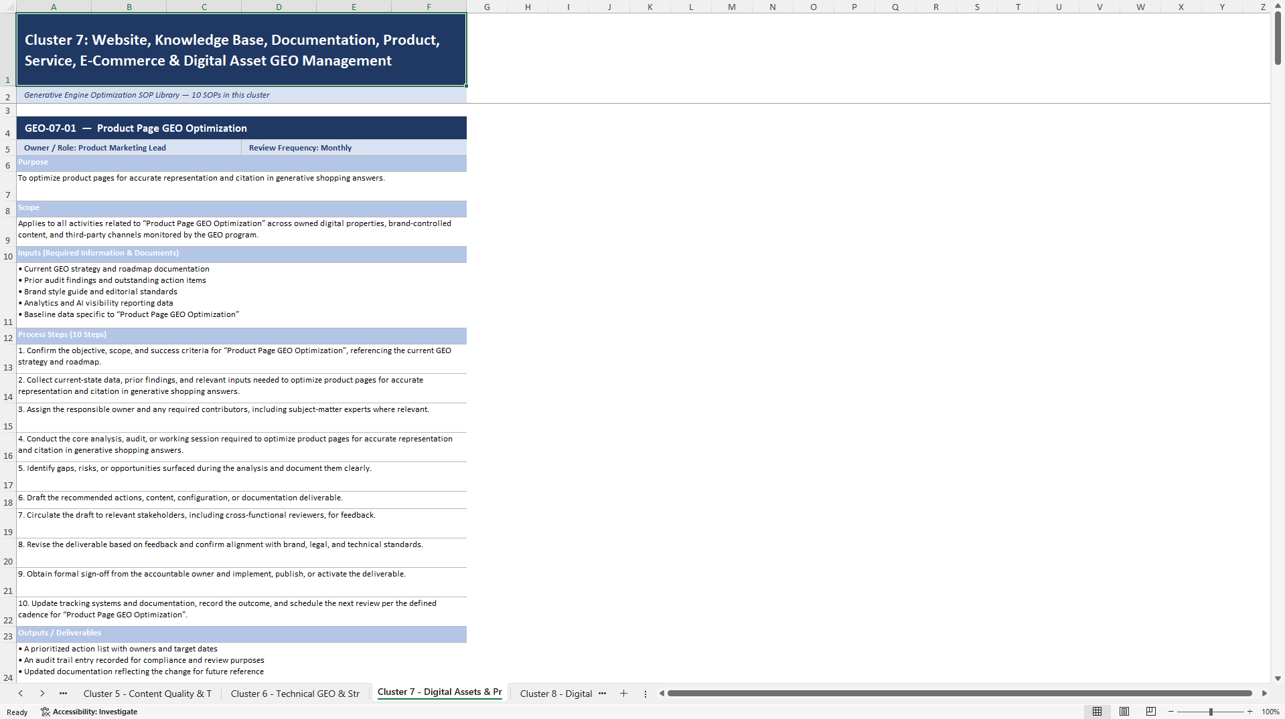Click the vertical scrollbar thumb
Viewport: 1285px width, 719px height.
[1278, 38]
